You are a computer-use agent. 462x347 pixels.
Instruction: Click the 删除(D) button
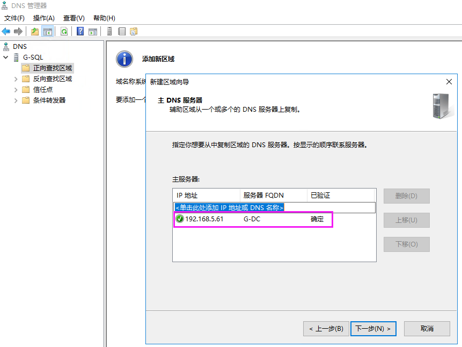pyautogui.click(x=407, y=196)
